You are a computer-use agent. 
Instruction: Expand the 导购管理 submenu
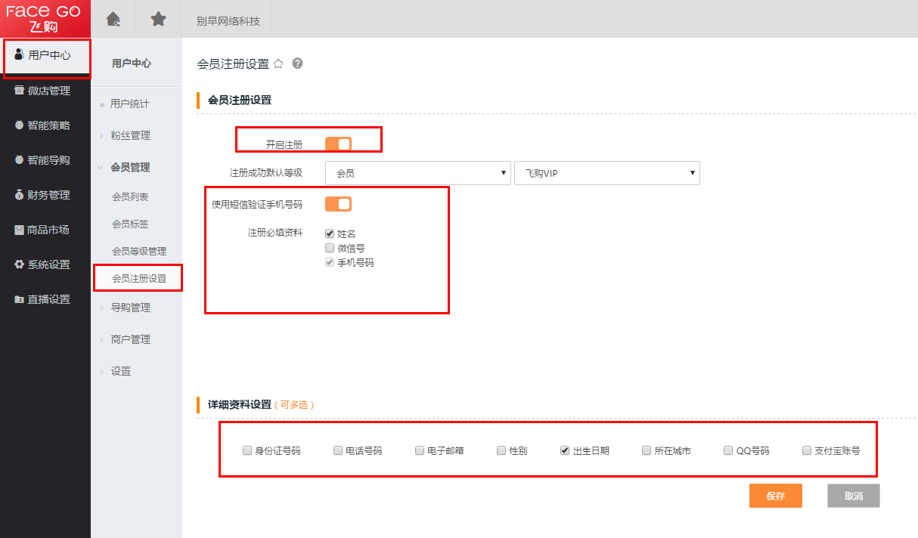point(130,308)
